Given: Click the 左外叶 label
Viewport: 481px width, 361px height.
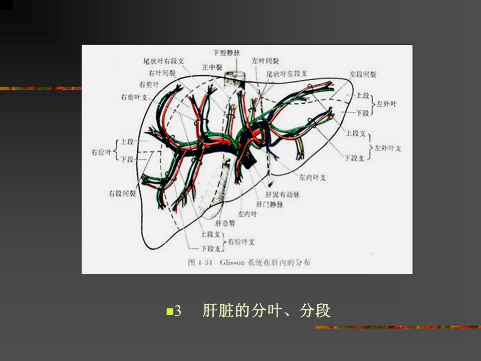Looking at the screenshot, I should (x=386, y=104).
